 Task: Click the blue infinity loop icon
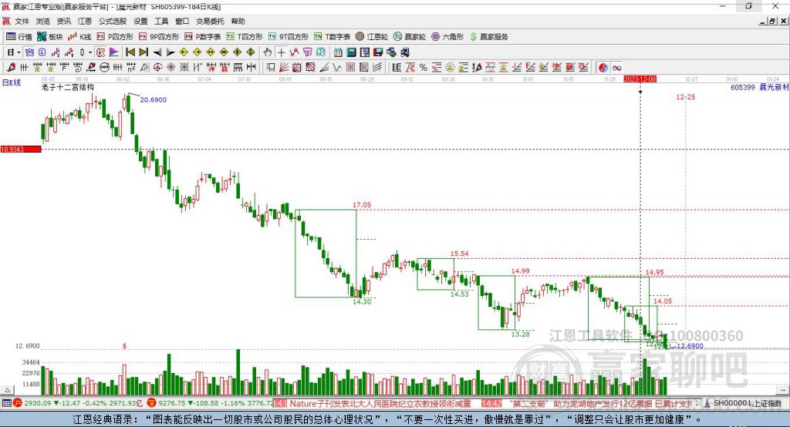(616, 68)
